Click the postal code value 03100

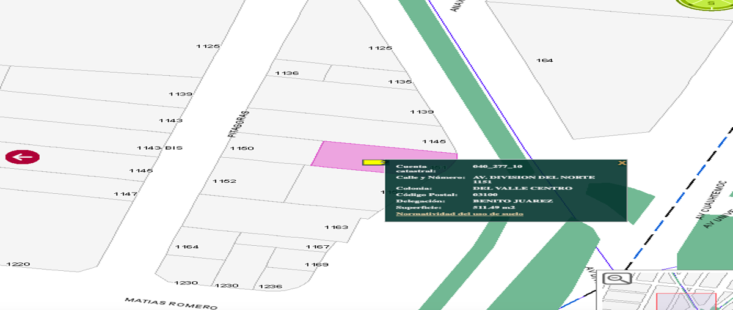click(x=485, y=194)
